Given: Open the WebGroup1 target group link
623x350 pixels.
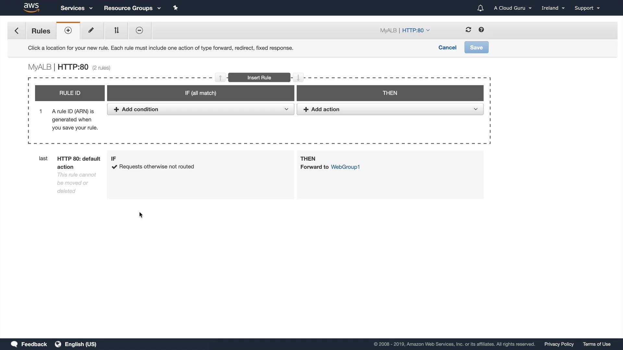Looking at the screenshot, I should pos(345,167).
